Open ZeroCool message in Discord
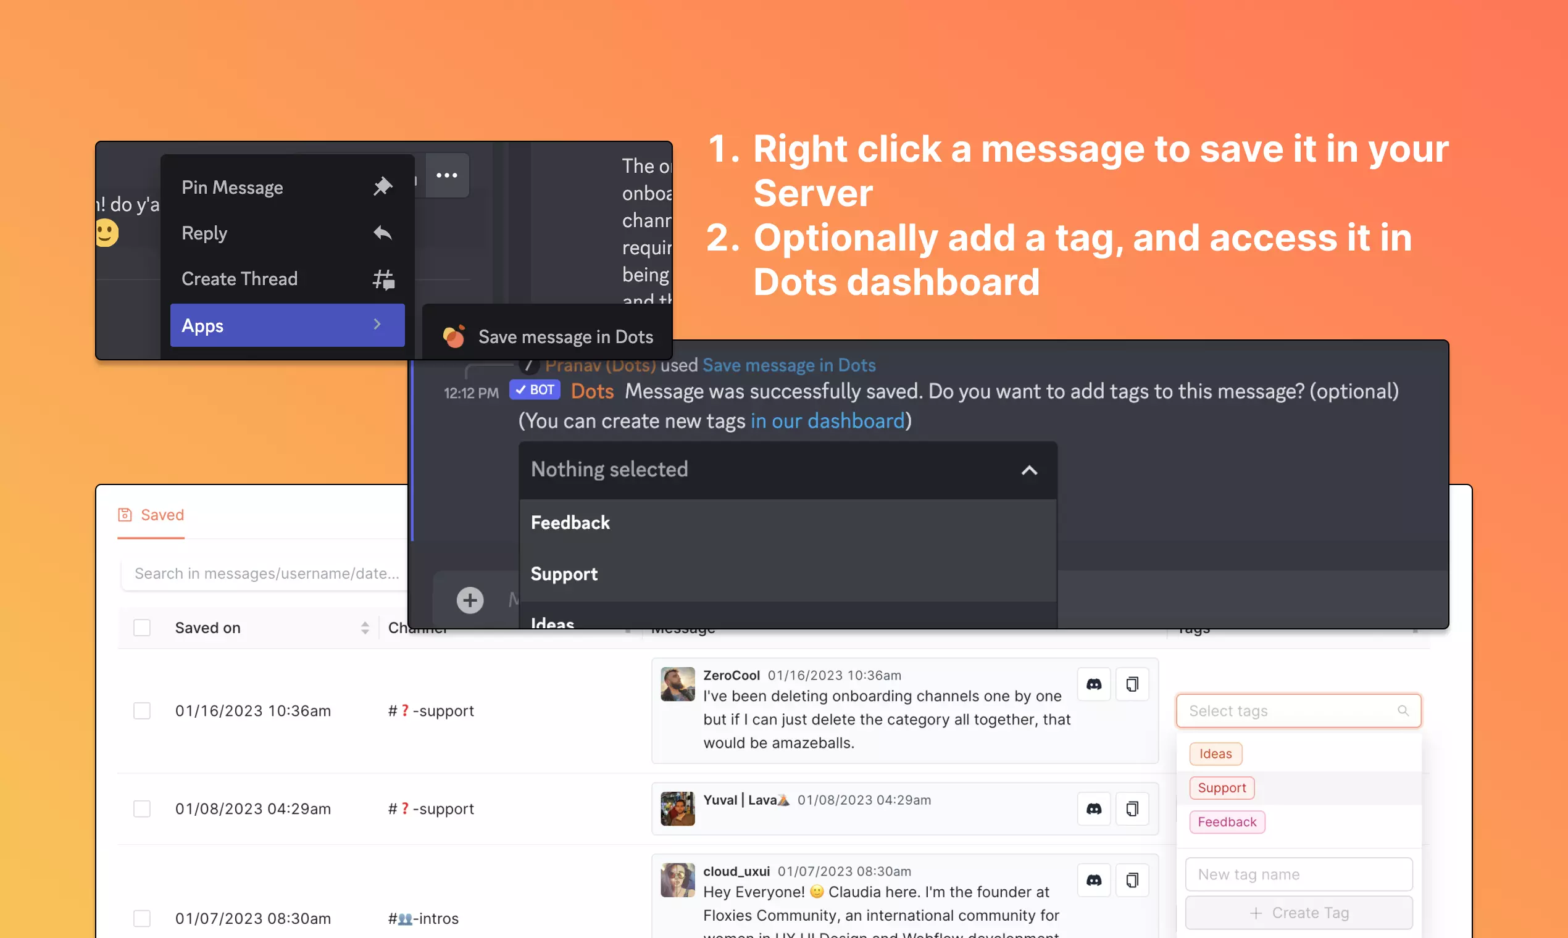The width and height of the screenshot is (1568, 938). pyautogui.click(x=1094, y=684)
